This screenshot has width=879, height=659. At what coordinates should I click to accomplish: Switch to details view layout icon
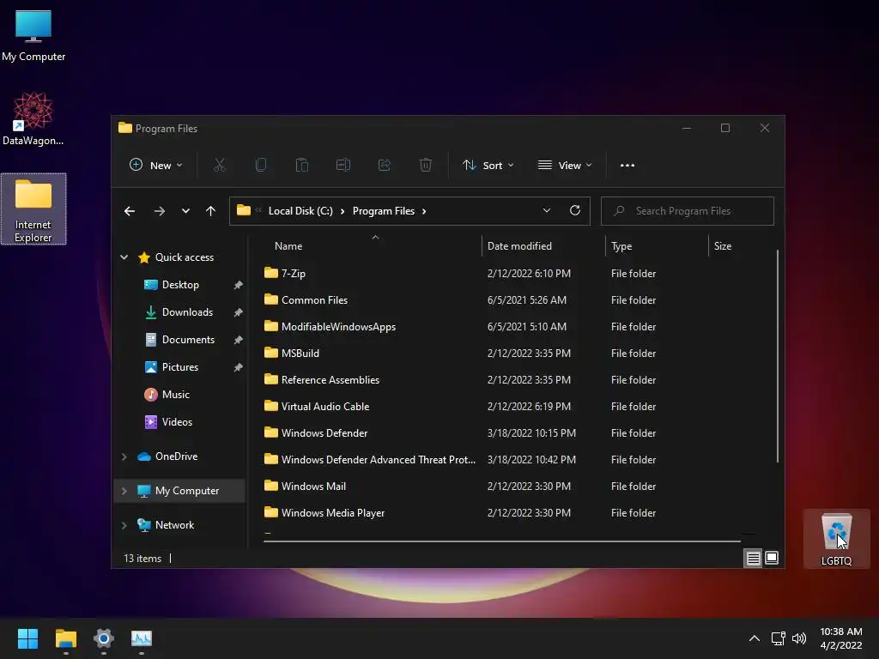click(753, 558)
